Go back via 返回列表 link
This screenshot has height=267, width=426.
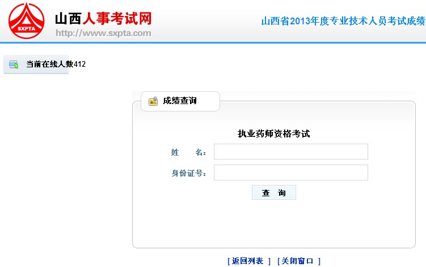pos(249,261)
